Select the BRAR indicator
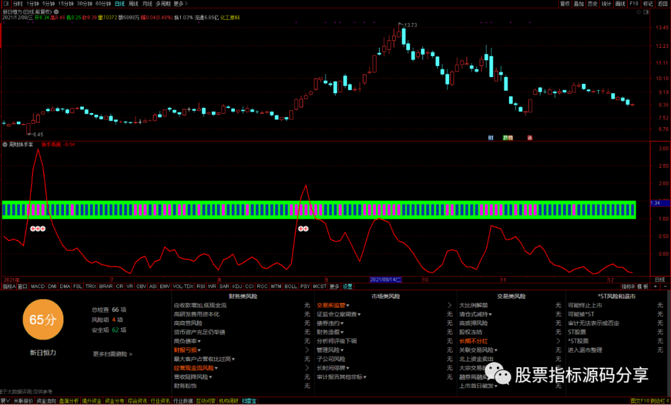This screenshot has width=671, height=405. (106, 286)
